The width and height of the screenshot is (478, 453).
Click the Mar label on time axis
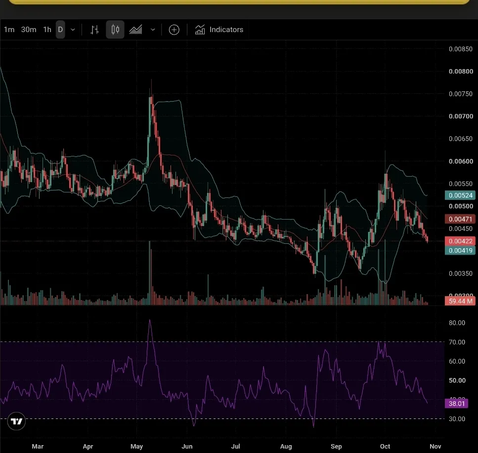coord(38,446)
